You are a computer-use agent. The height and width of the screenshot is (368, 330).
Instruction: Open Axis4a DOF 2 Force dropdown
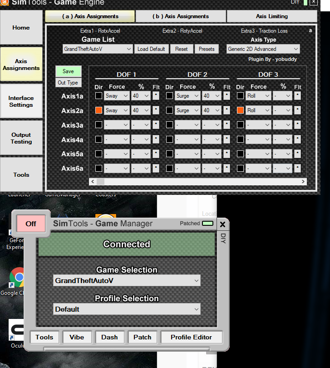[x=187, y=139]
